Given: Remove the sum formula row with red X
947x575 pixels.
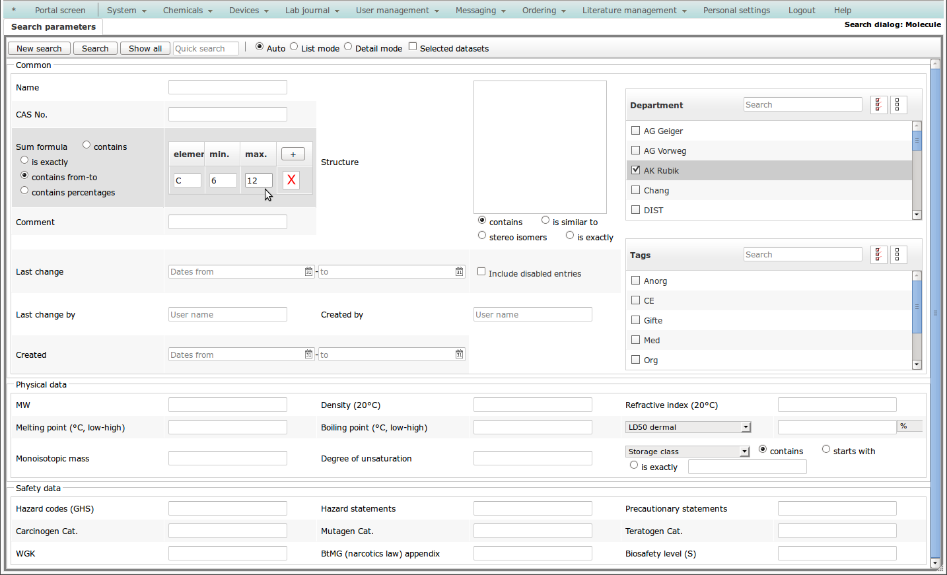Looking at the screenshot, I should [291, 180].
